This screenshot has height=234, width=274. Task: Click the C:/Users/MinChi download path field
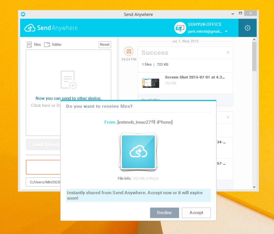point(43,182)
